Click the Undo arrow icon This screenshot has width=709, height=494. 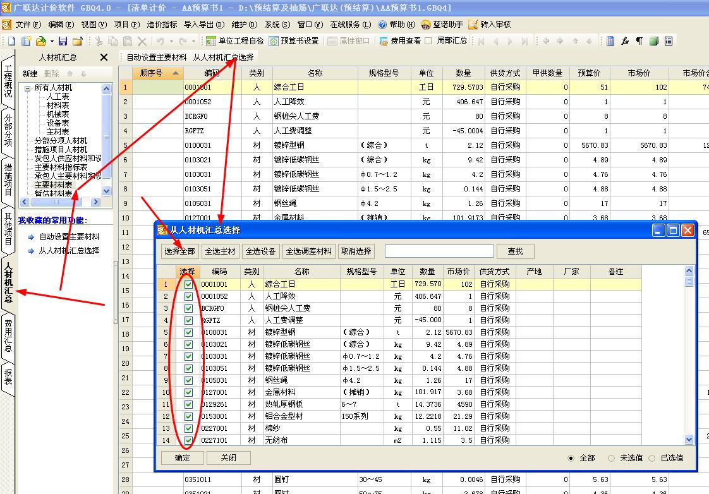161,41
